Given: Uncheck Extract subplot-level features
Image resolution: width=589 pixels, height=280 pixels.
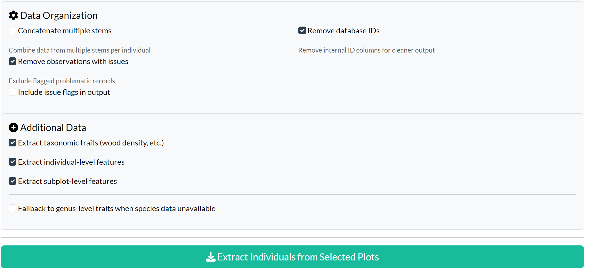Looking at the screenshot, I should tap(12, 181).
